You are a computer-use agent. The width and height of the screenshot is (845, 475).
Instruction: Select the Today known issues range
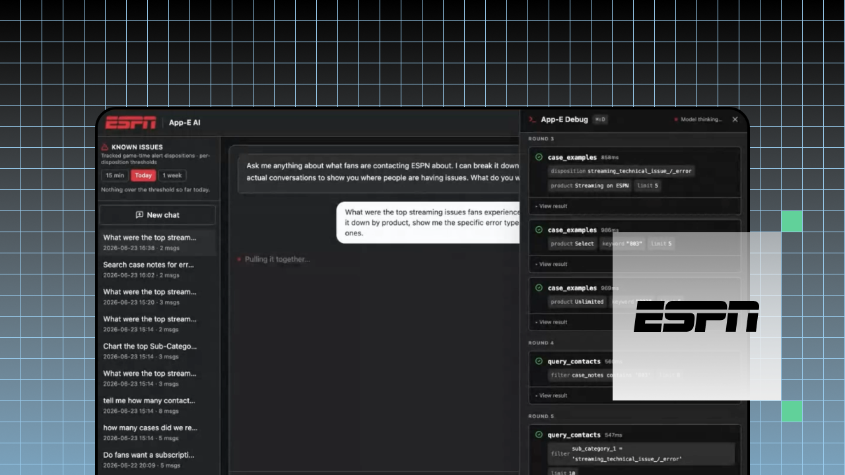coord(143,175)
